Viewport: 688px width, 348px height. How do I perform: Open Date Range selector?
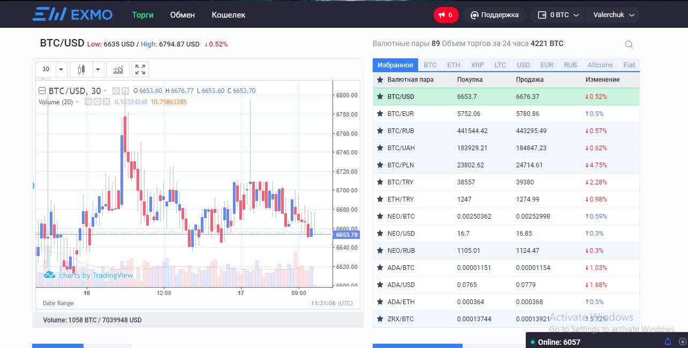click(58, 303)
